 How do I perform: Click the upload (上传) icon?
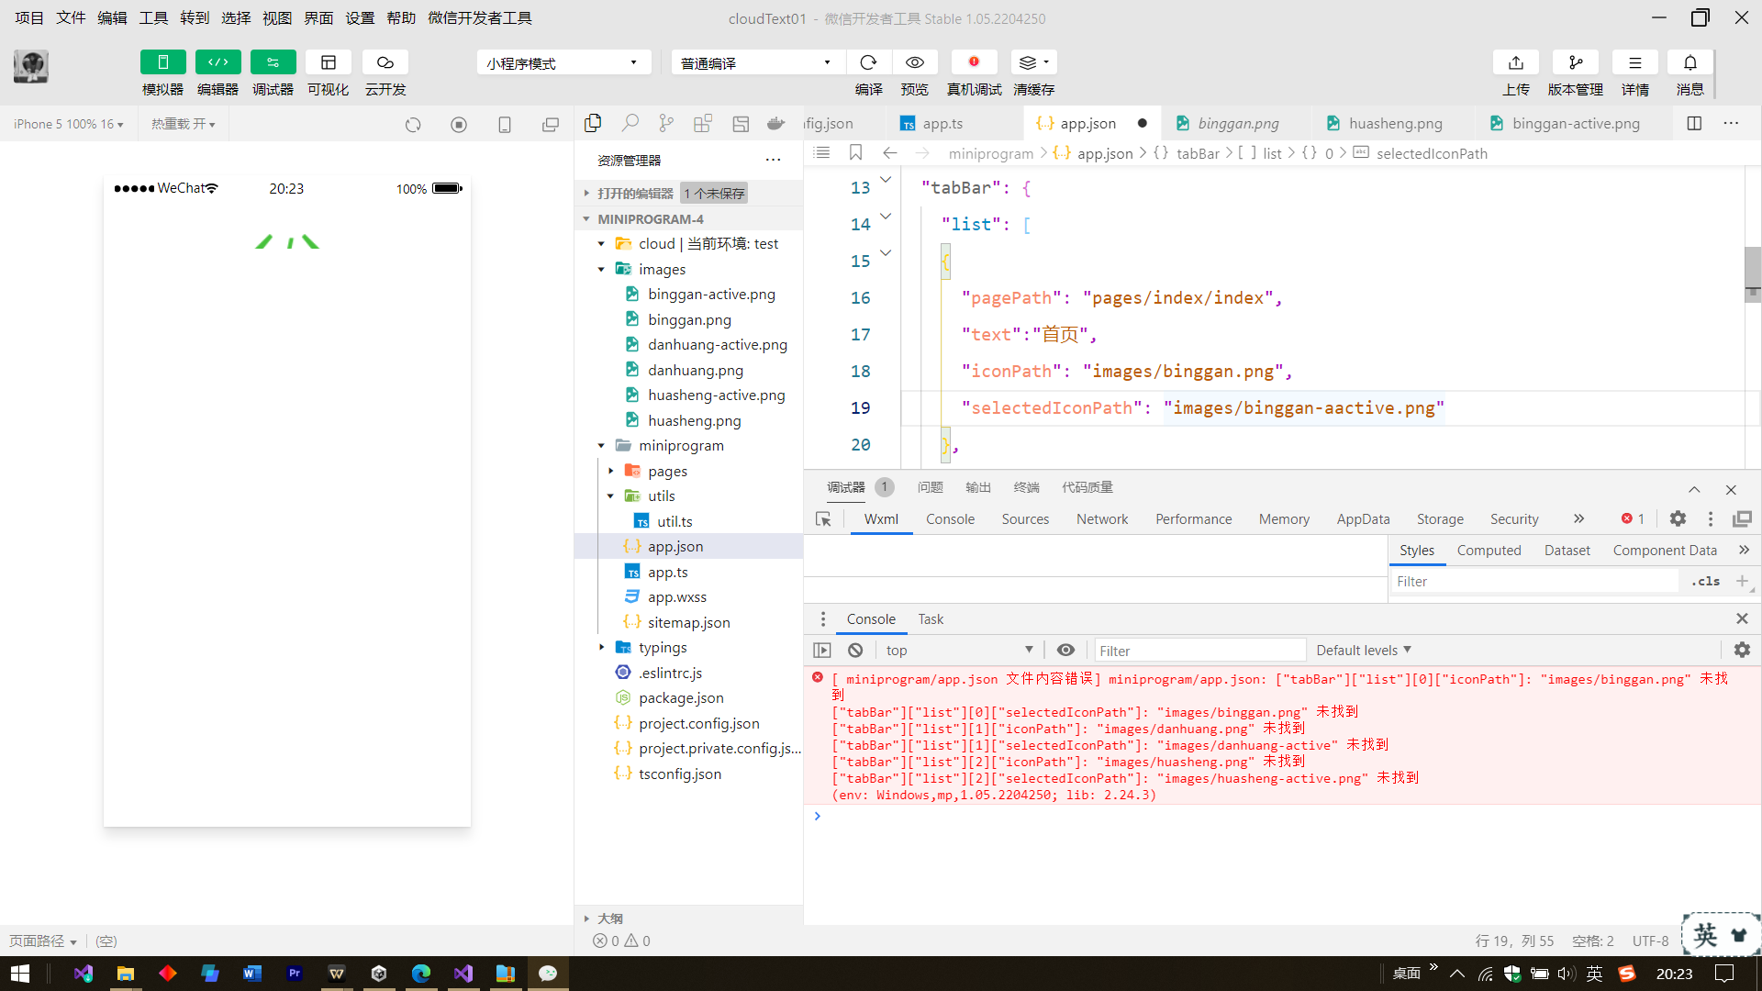(1515, 62)
